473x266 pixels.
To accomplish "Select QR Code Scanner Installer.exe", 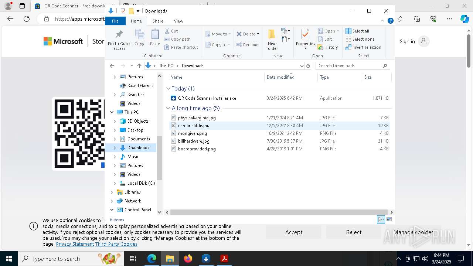I will (207, 98).
